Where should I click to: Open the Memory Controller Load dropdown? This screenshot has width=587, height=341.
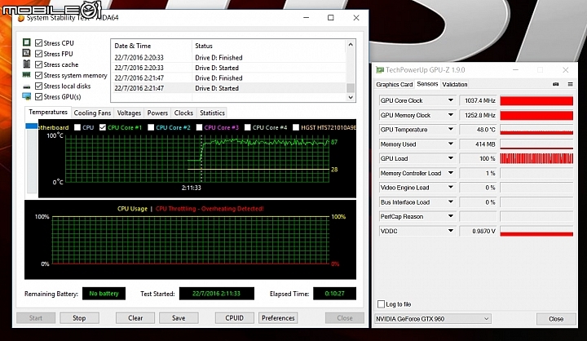click(x=451, y=173)
